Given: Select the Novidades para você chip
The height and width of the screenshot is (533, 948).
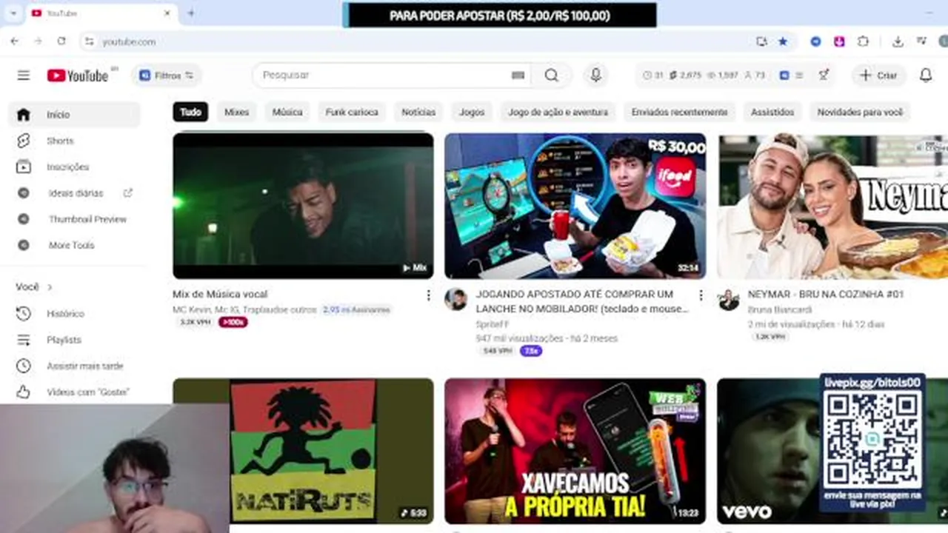Looking at the screenshot, I should (860, 112).
